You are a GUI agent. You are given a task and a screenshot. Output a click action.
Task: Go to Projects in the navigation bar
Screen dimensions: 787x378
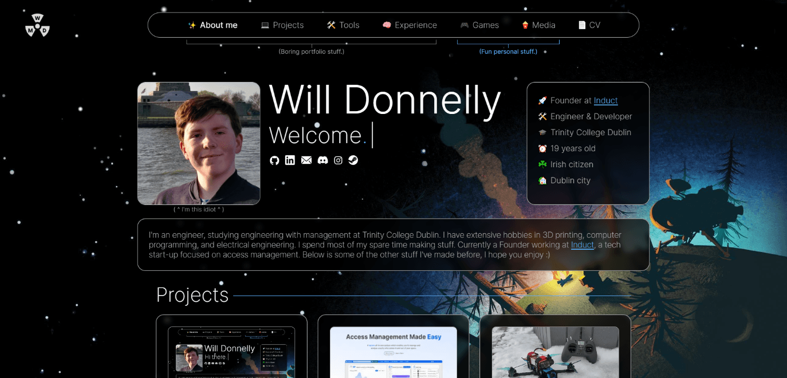282,25
